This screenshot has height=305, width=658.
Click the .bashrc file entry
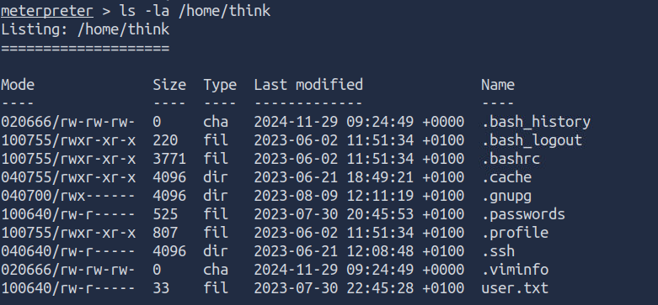click(x=511, y=159)
